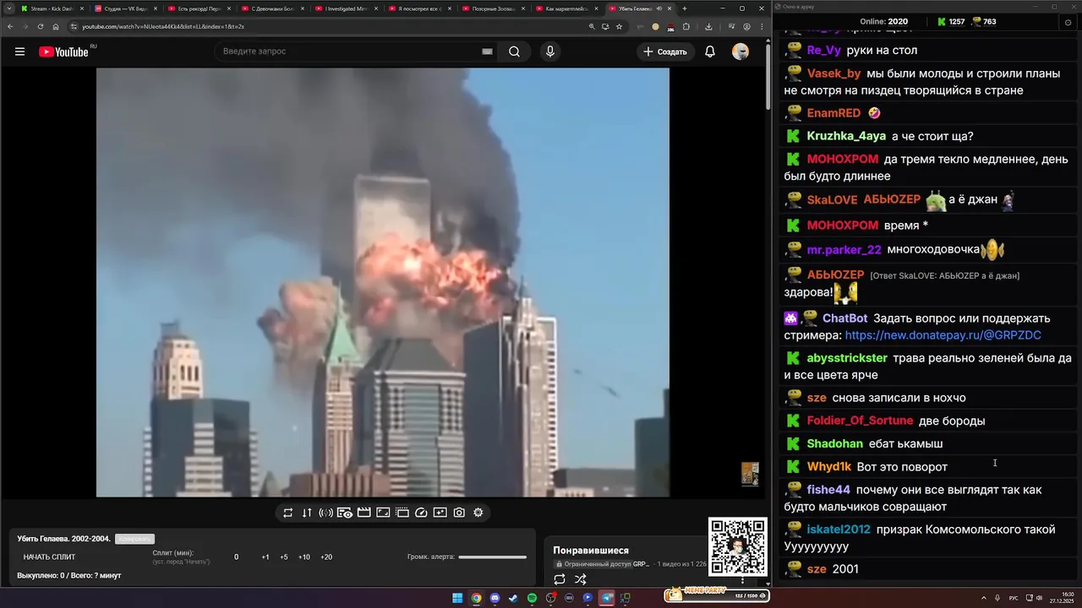Click username Vasek_by in chat

click(833, 73)
